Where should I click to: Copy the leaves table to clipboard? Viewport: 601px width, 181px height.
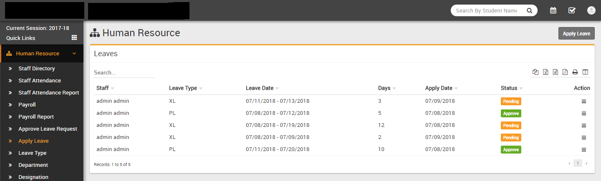pos(535,72)
